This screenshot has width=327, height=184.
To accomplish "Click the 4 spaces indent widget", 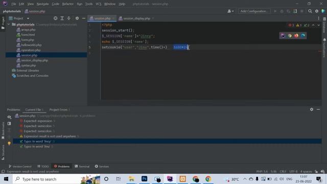I will click(306, 172).
